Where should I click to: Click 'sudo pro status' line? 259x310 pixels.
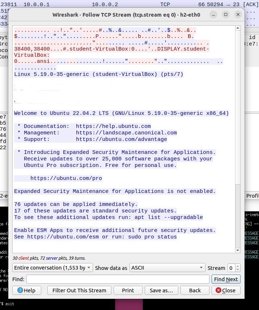(95, 237)
